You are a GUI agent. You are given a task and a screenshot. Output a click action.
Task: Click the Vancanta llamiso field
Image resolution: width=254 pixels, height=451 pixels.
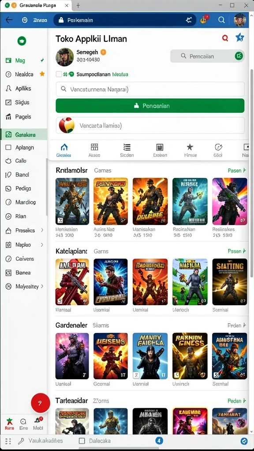[x=150, y=126]
